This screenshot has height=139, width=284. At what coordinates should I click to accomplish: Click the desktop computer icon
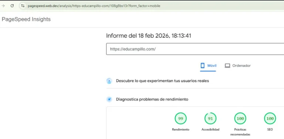227,66
